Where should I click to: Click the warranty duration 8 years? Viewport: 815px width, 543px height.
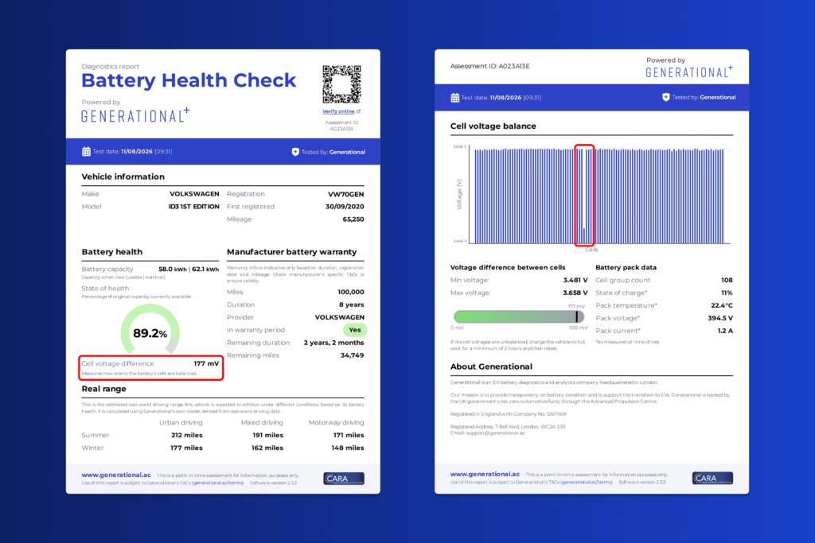(x=352, y=304)
